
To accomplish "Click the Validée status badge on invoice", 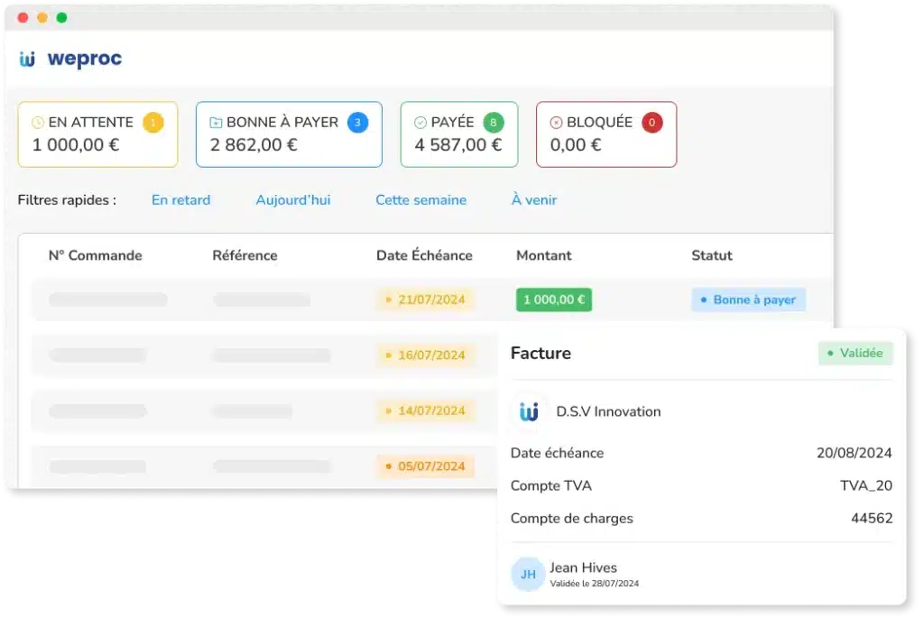I will (855, 353).
